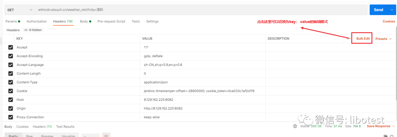Screen dimensions: 397x137
Task: Switch to the Params tab
Action: pos(12,22)
